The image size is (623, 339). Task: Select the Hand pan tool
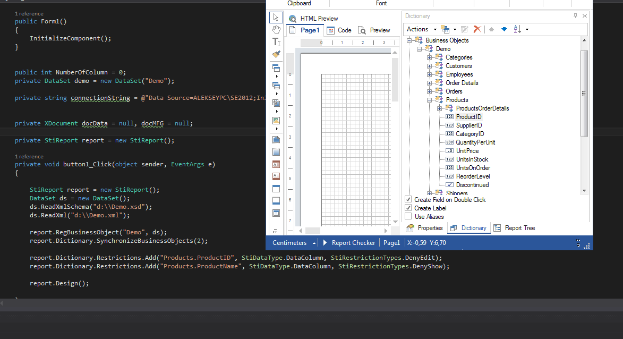click(276, 29)
